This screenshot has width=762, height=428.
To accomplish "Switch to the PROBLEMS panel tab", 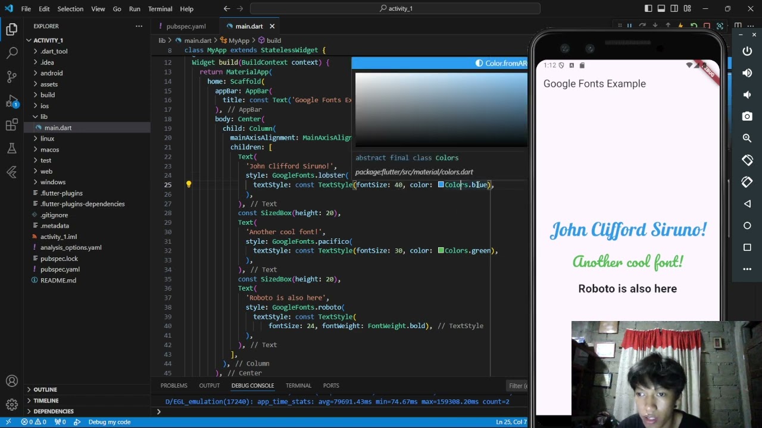I will point(174,386).
